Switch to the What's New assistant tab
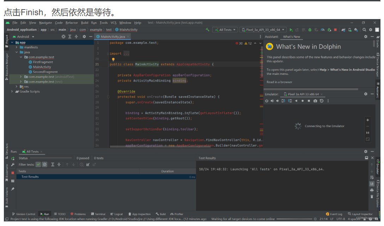 click(291, 37)
